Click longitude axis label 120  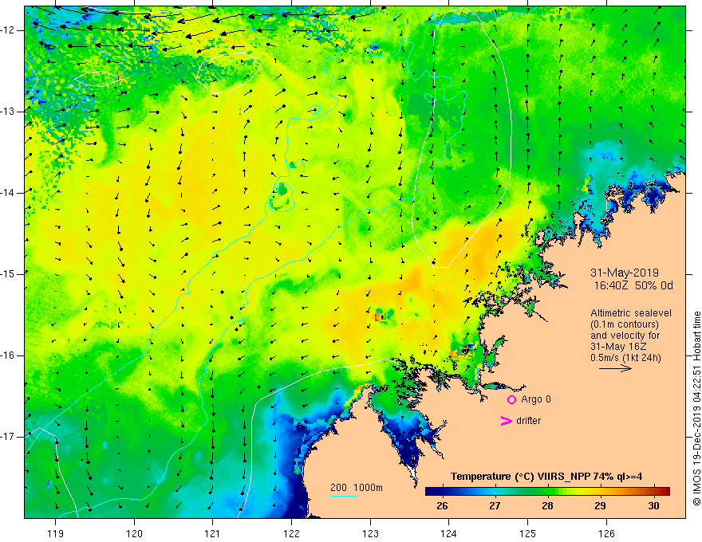coord(134,533)
